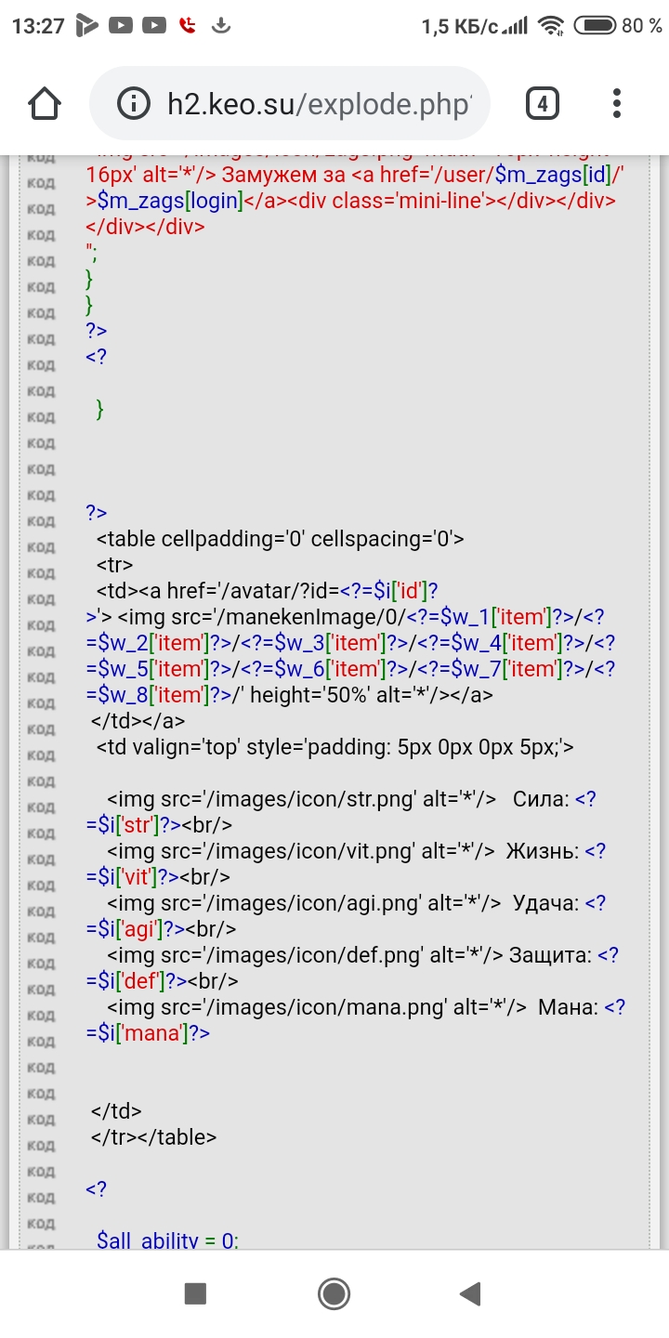Tap the td valign='top' code line
The height and width of the screenshot is (1338, 669).
(x=334, y=746)
